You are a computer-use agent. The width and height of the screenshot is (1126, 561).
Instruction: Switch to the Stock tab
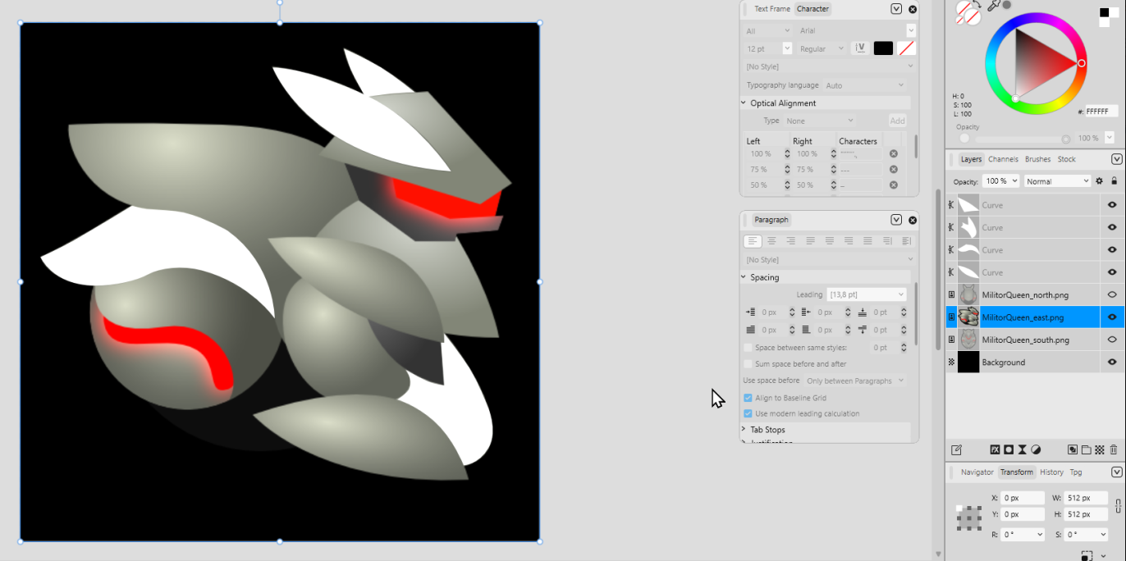(x=1066, y=159)
